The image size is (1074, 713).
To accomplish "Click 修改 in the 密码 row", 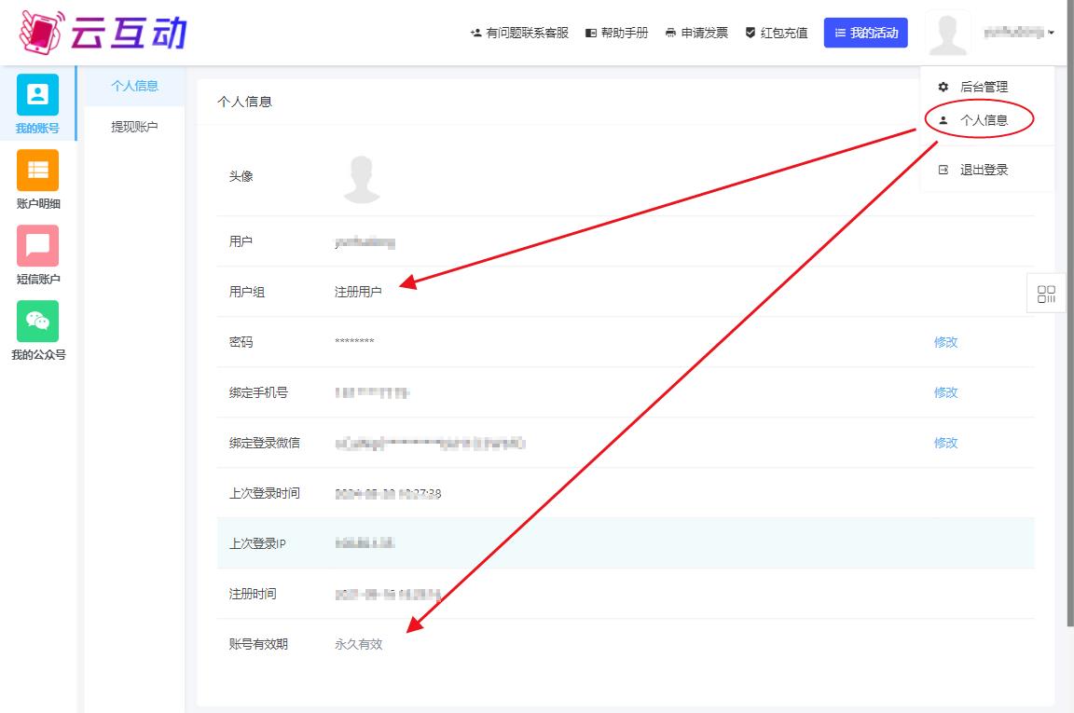I will tap(946, 342).
